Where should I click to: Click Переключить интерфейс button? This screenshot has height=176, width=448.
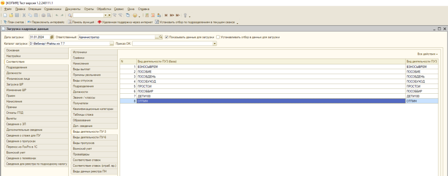pos(46,21)
